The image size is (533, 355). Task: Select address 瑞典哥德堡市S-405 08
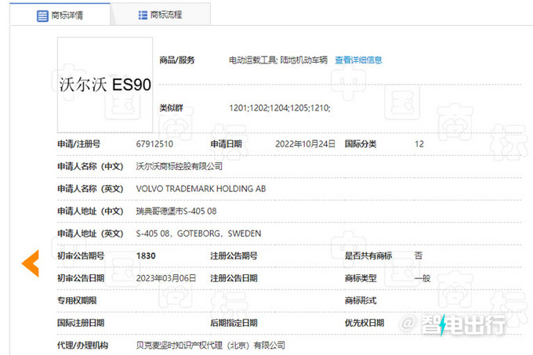click(176, 212)
